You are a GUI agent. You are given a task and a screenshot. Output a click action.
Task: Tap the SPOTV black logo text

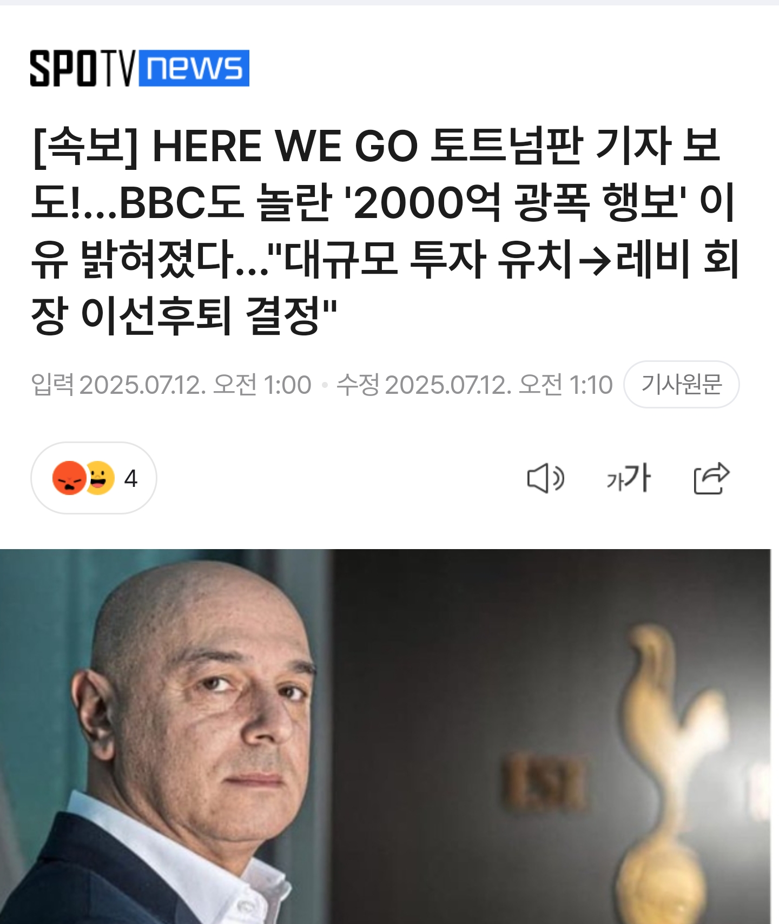[83, 68]
